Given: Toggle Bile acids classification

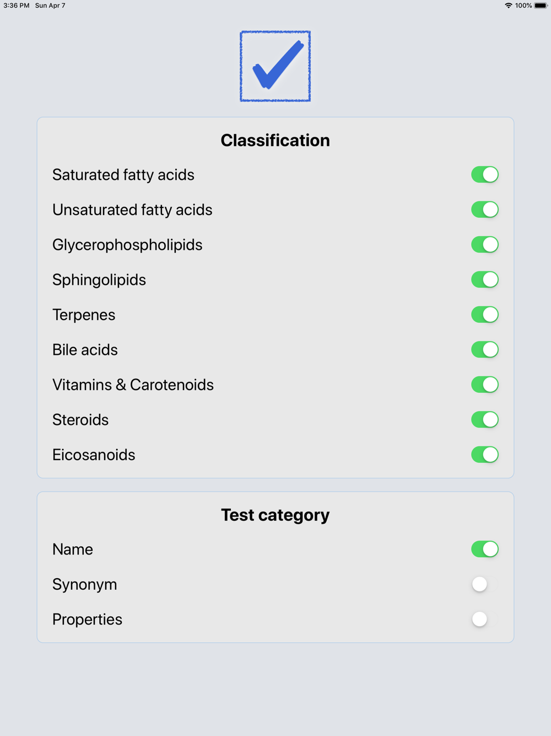Looking at the screenshot, I should click(485, 350).
